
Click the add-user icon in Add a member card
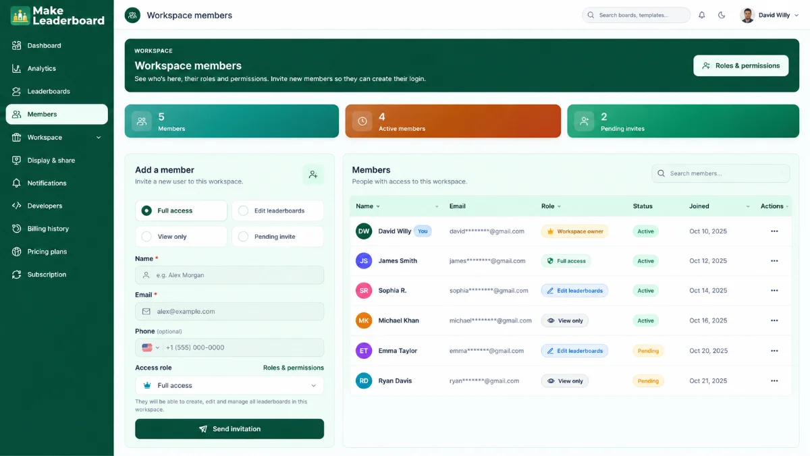(x=313, y=175)
